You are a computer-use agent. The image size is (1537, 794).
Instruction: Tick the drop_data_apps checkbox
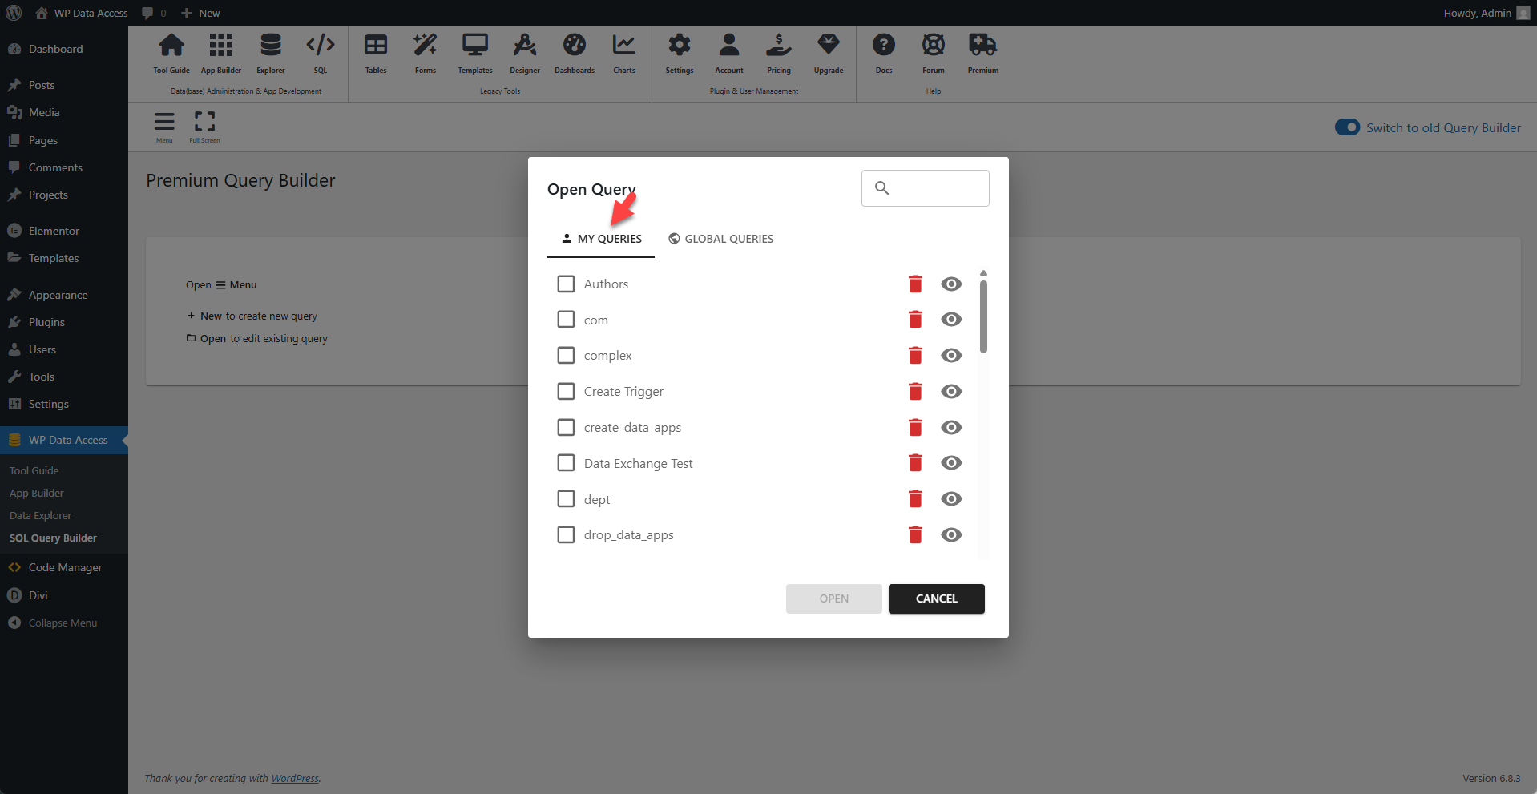coord(566,535)
